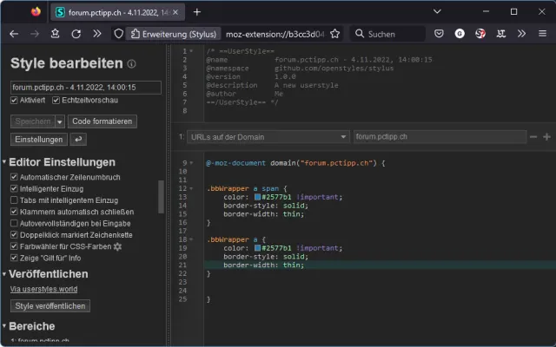Bookmark this page with the star icon
This screenshot has height=347, width=556.
(x=334, y=34)
